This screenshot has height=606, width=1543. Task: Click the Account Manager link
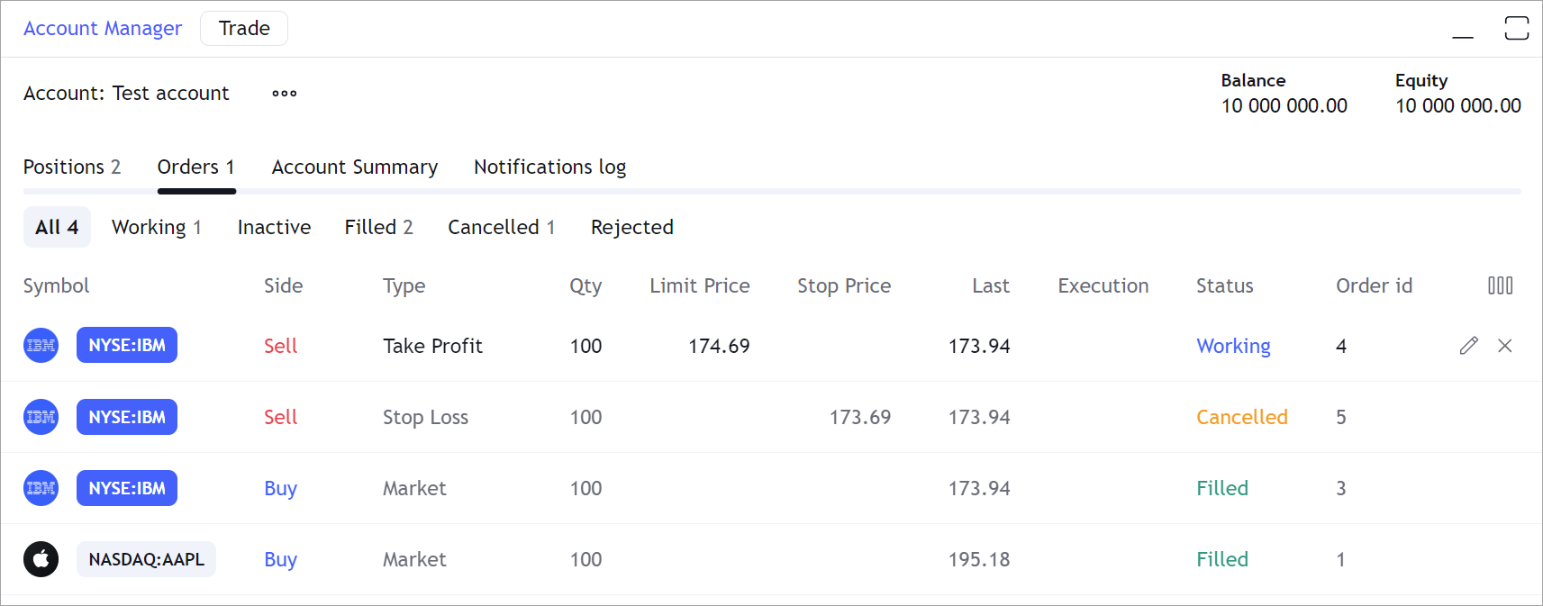tap(103, 28)
